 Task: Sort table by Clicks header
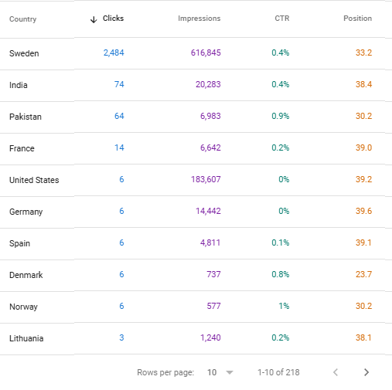coord(113,19)
